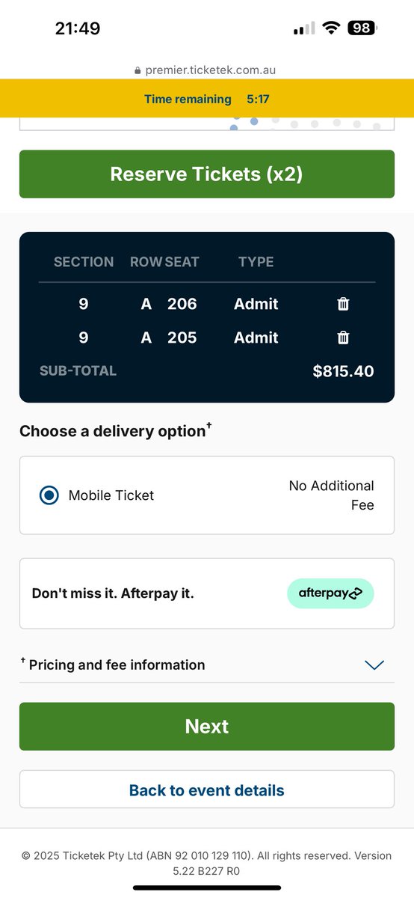This screenshot has height=898, width=414.
Task: Tap the Afterpay logo badge
Action: point(330,593)
